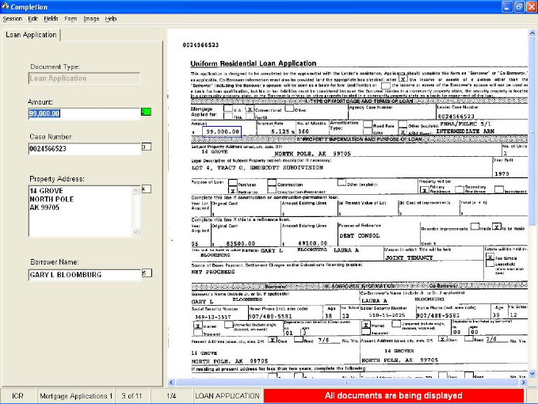
Task: Open the Image menu
Action: [91, 17]
